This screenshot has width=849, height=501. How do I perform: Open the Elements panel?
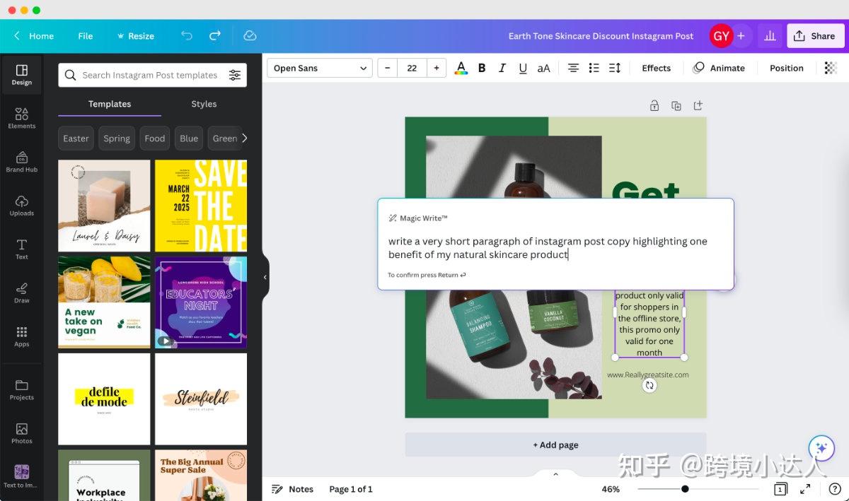pos(21,117)
